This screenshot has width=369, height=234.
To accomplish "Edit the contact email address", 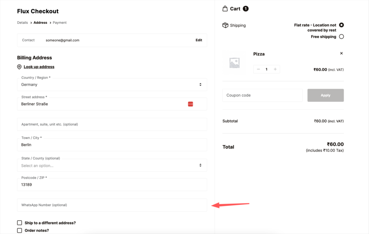I will 199,40.
